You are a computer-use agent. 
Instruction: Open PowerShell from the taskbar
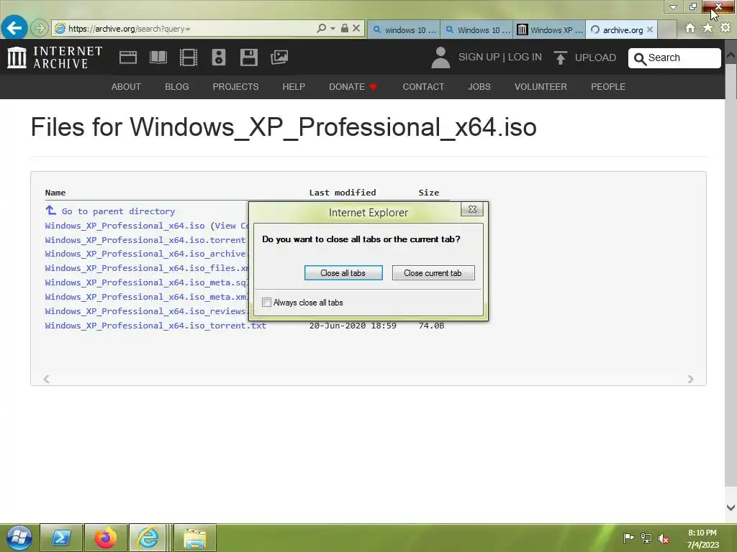point(61,538)
